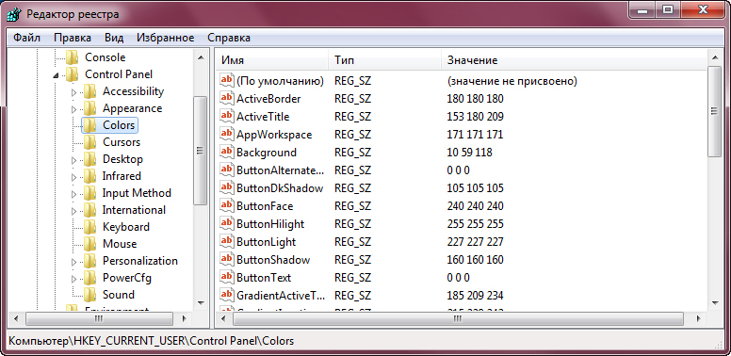Expand the International key

click(73, 211)
